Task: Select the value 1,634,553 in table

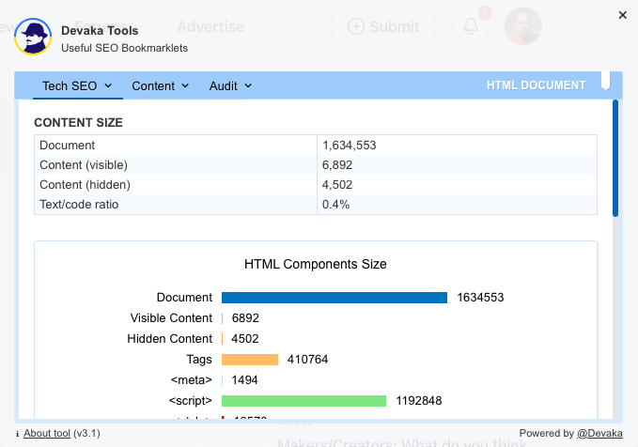Action: pyautogui.click(x=350, y=146)
